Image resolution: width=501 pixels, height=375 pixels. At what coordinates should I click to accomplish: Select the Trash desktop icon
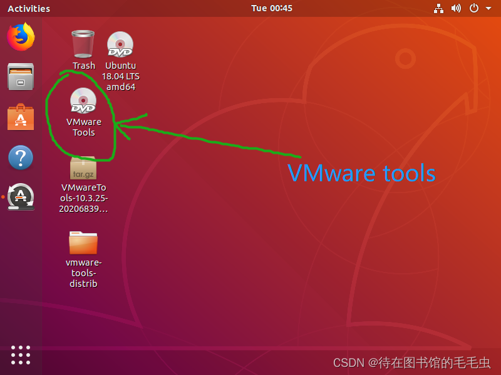(83, 44)
